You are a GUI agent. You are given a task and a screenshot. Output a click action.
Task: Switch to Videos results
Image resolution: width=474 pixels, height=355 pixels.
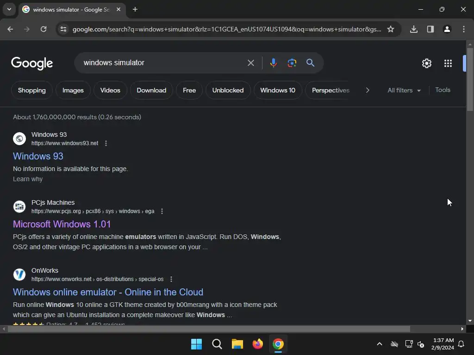click(110, 90)
